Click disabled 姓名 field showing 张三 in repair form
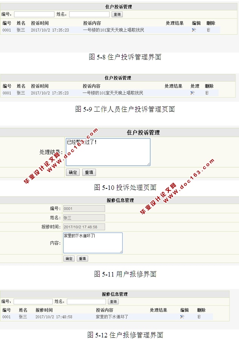Image resolution: width=239 pixels, height=345 pixels. 84,218
